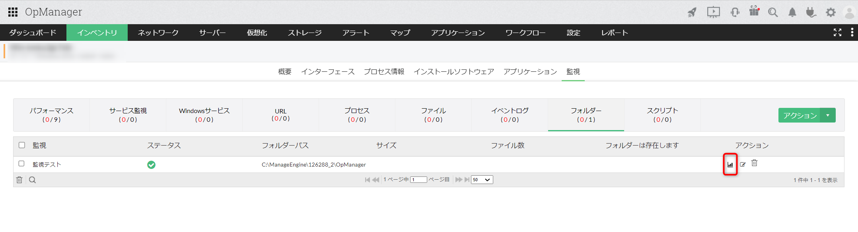Screen dimensions: 858x232
Task: Sort by フォルダーパス column header
Action: [x=285, y=146]
